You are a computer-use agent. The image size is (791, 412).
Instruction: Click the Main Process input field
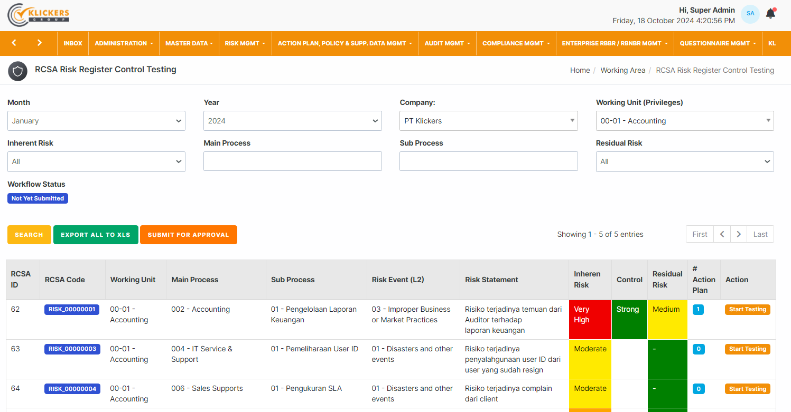click(x=293, y=161)
